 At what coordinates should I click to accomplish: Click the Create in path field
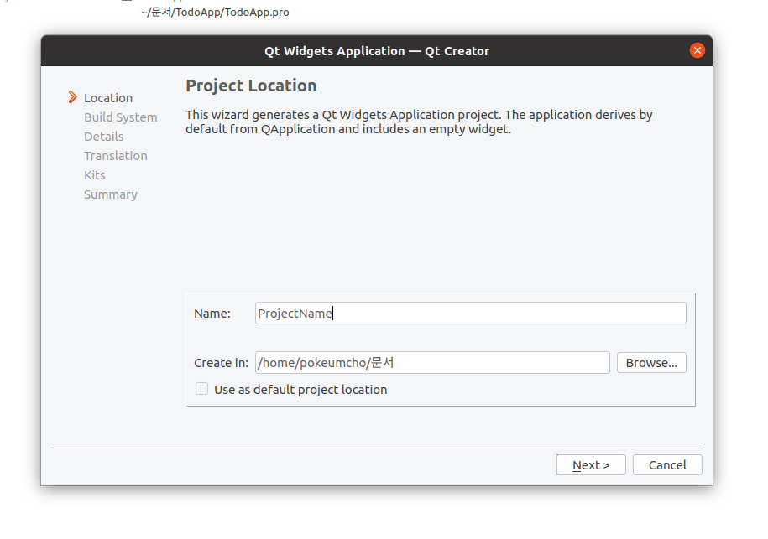(x=432, y=362)
